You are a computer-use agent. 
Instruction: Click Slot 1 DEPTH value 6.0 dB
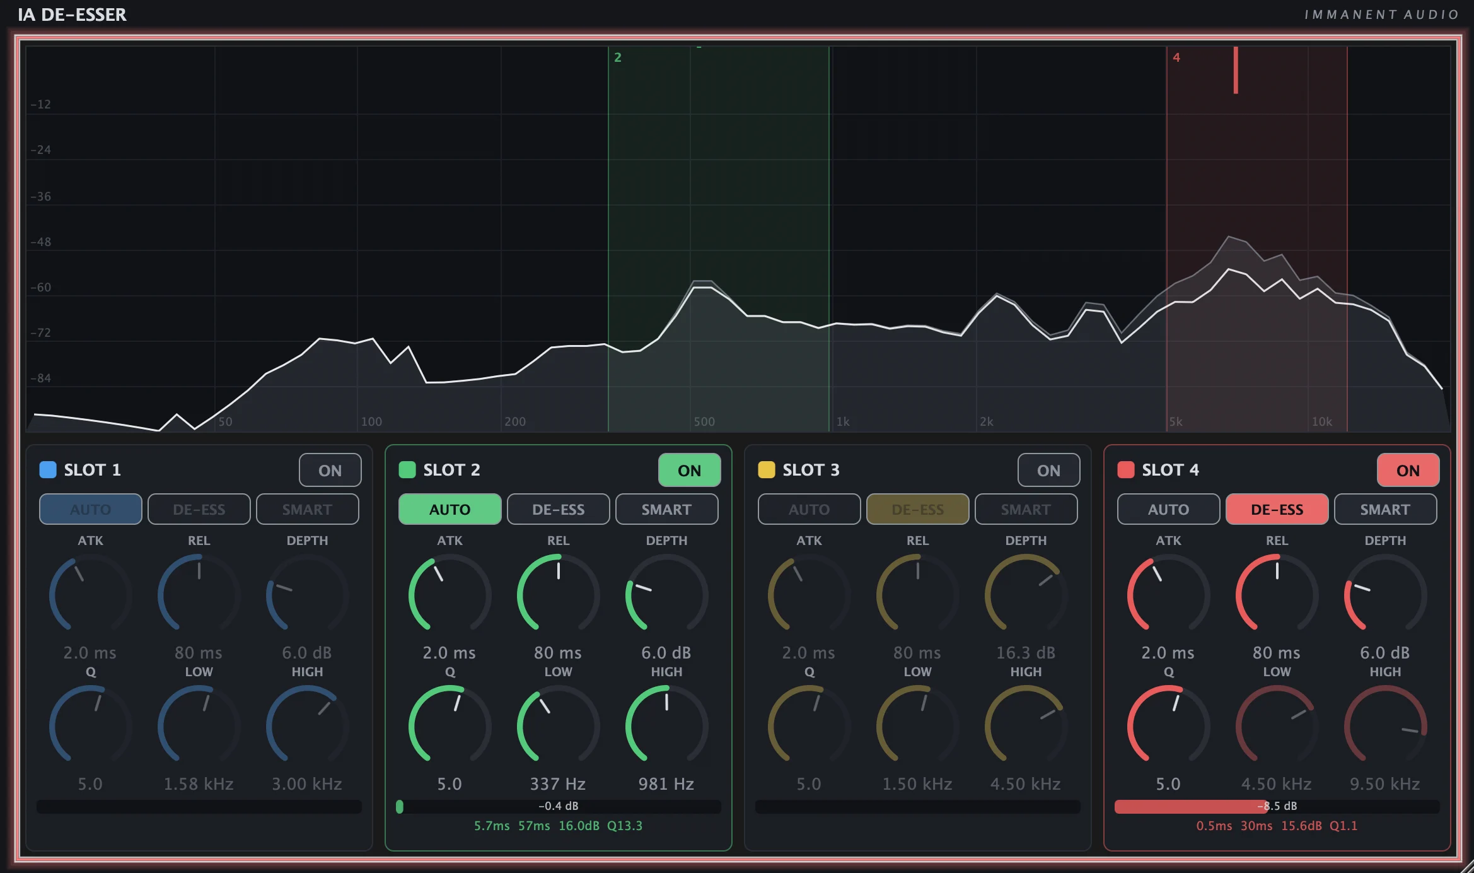[307, 653]
